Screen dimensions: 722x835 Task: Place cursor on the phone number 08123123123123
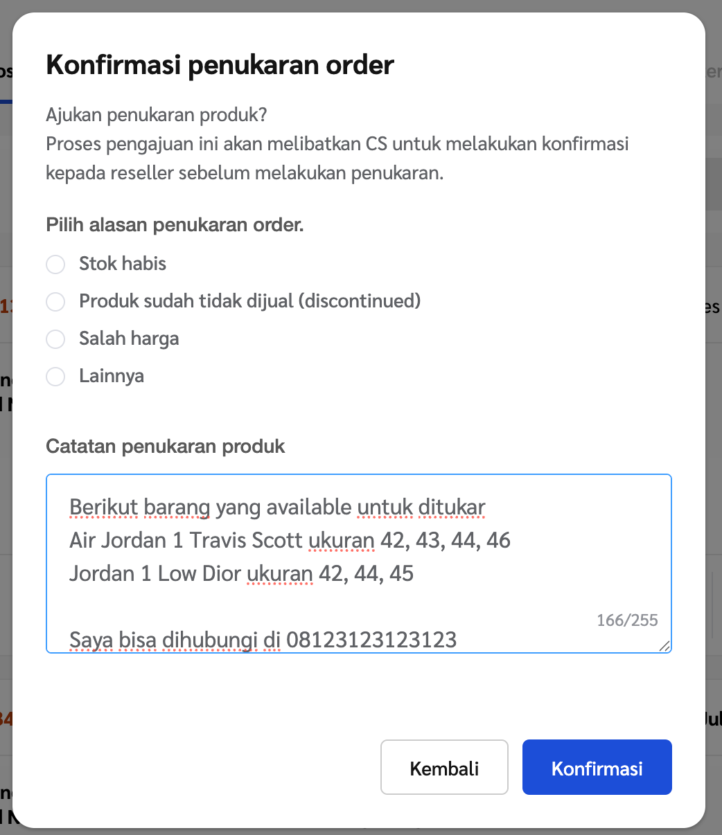(x=371, y=640)
